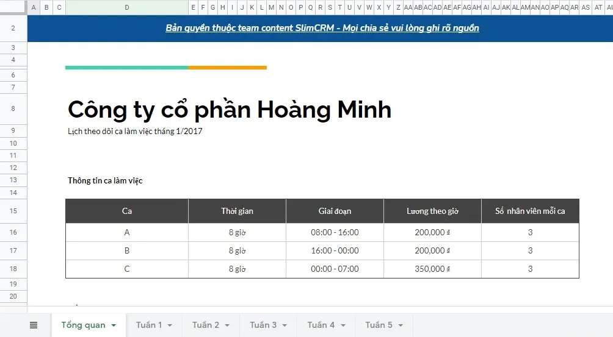Select row 15 header

[13, 211]
